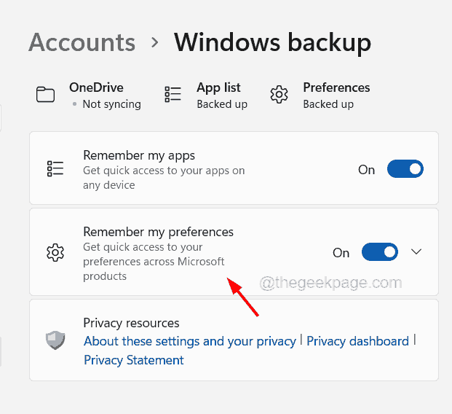The height and width of the screenshot is (414, 452).
Task: Click the Remember my apps list icon
Action: pyautogui.click(x=55, y=169)
